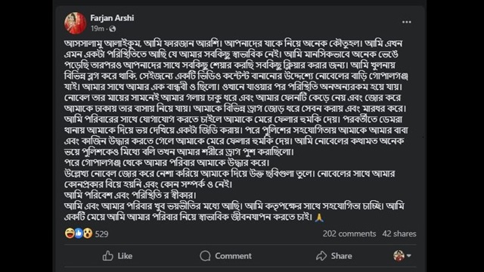Open the three-dot post options menu
Screen dimensions: 484x272
(x=407, y=22)
